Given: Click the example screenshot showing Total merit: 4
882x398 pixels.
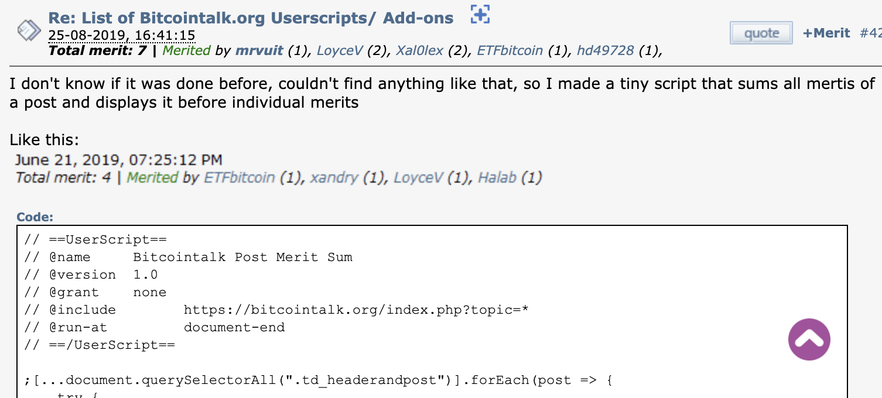Looking at the screenshot, I should pos(278,169).
